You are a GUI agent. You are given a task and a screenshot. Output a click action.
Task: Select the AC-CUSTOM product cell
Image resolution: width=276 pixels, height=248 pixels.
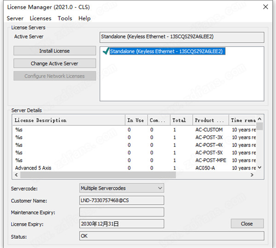pyautogui.click(x=209, y=130)
